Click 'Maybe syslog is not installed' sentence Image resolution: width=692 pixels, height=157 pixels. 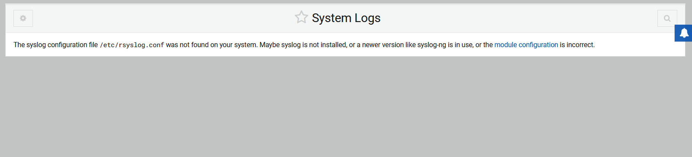[303, 45]
